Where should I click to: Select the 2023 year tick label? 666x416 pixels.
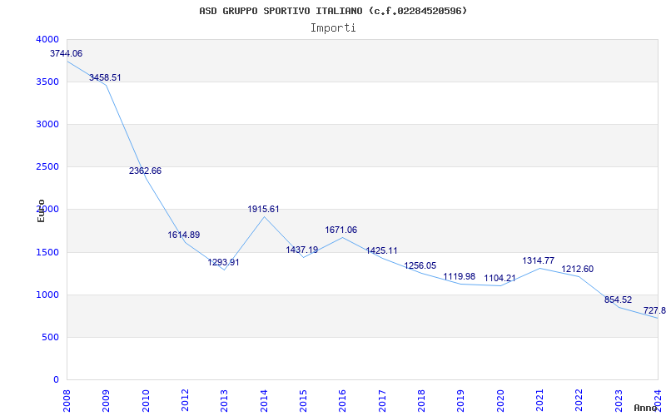619,399
